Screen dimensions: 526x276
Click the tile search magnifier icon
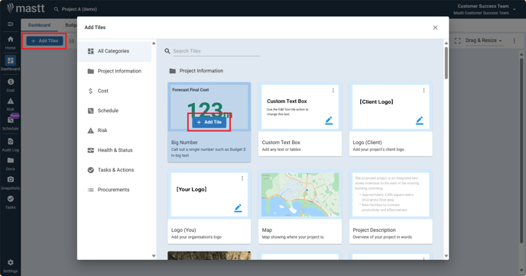coord(167,51)
